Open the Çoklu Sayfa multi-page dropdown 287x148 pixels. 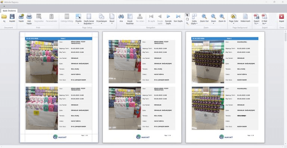(194, 19)
